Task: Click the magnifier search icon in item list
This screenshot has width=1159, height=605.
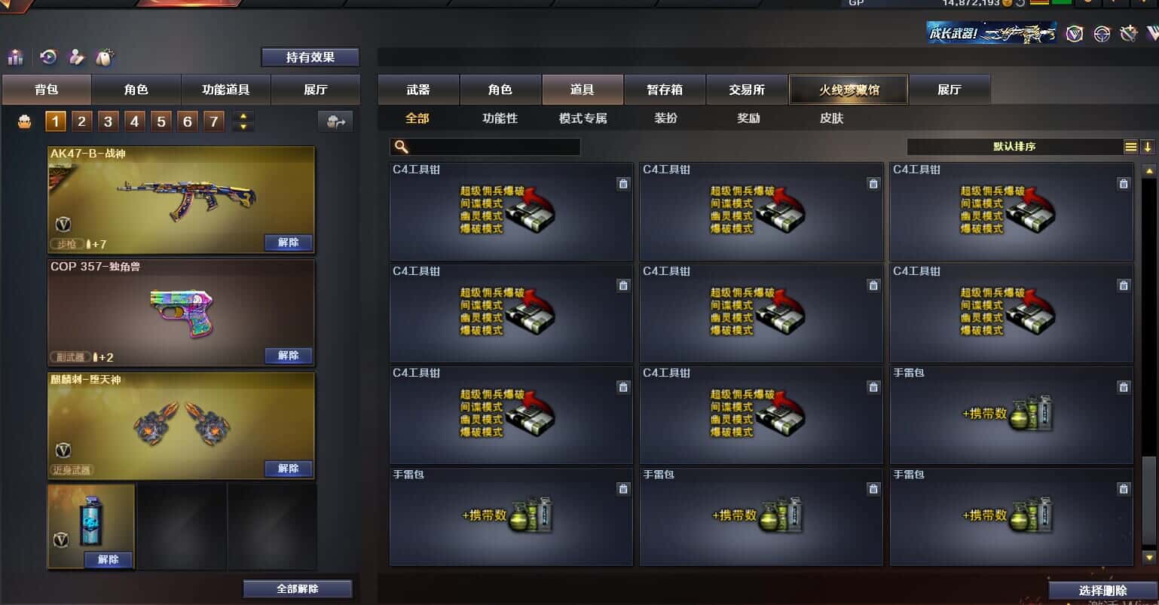Action: click(402, 147)
